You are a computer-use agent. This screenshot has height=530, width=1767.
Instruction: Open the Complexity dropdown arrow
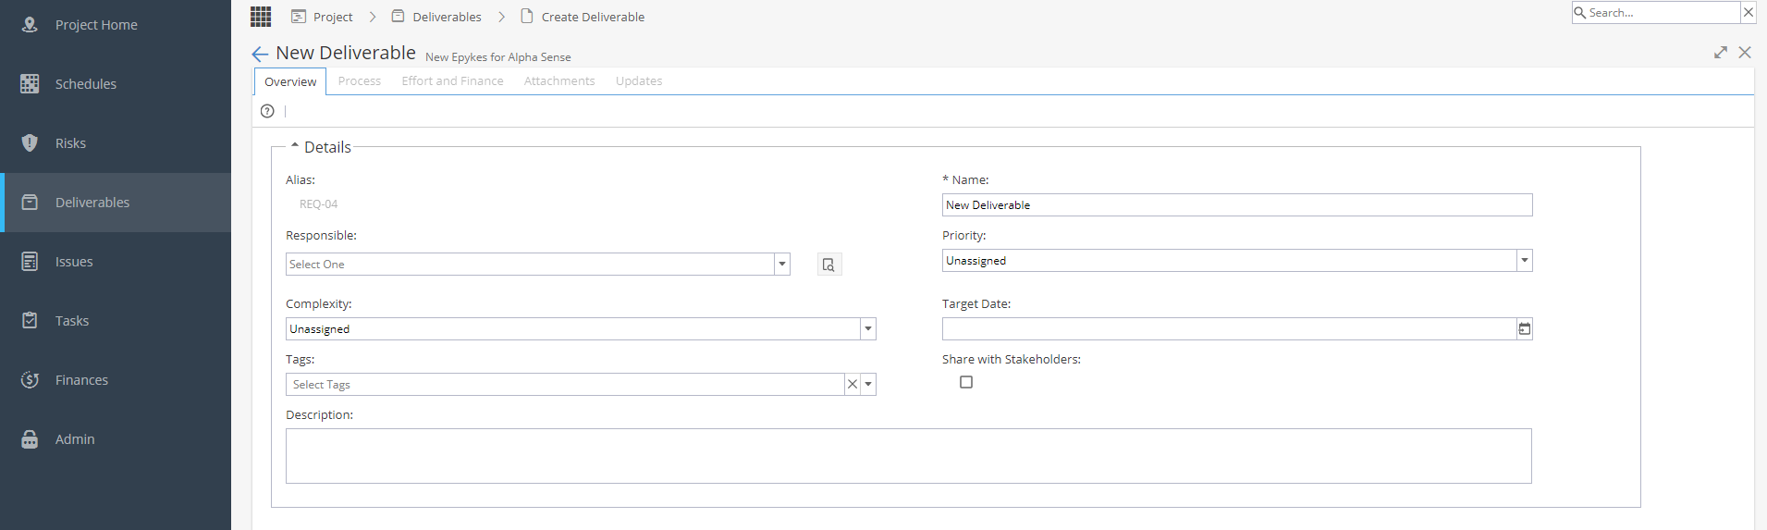click(868, 329)
